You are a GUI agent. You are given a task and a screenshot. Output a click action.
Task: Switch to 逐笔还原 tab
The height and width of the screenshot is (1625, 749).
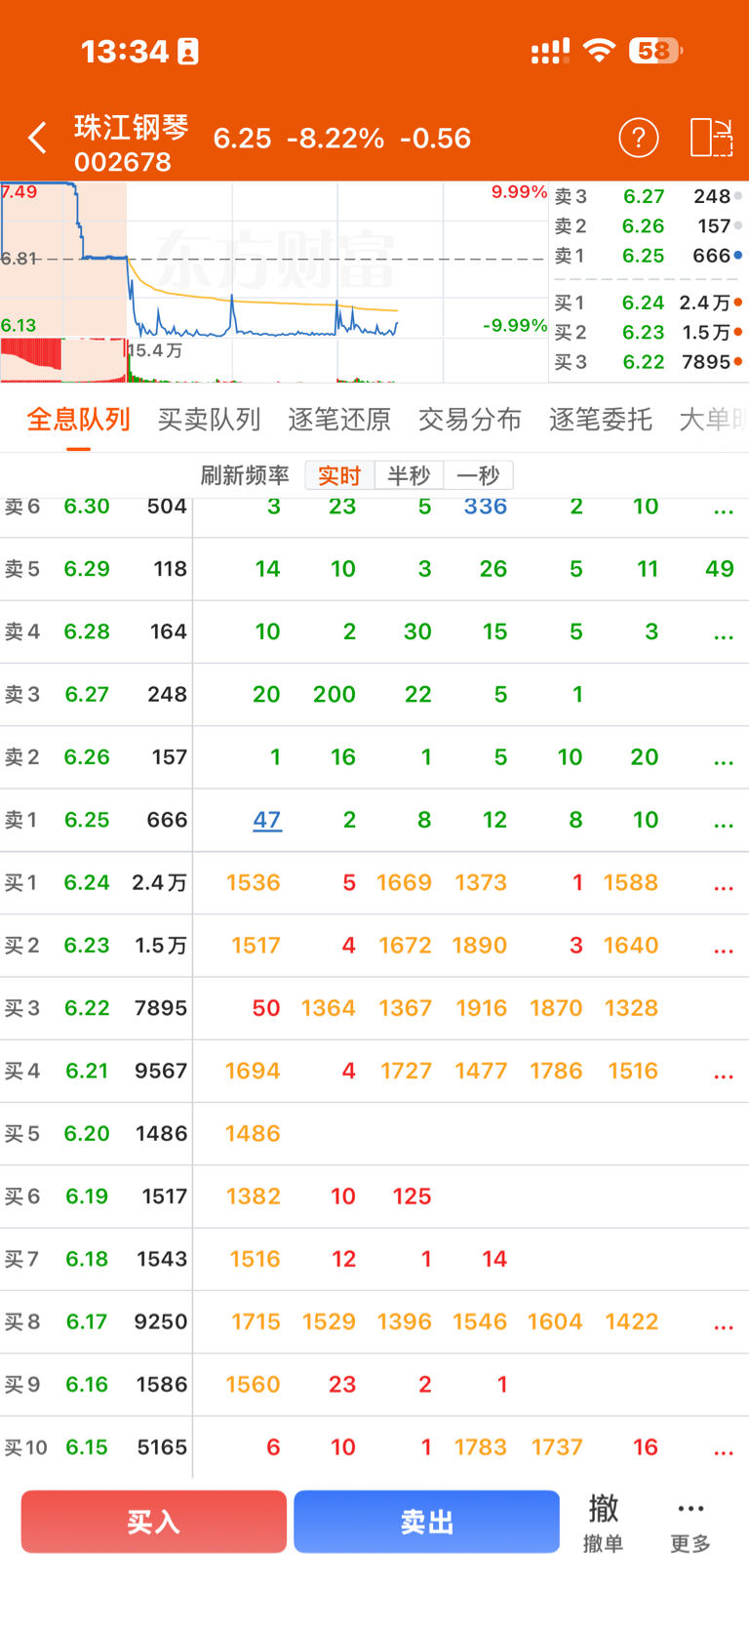(x=339, y=420)
